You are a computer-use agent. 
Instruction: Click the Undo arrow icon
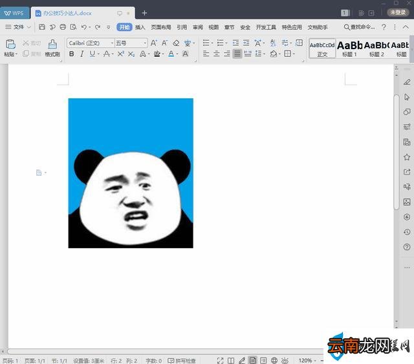(83, 27)
